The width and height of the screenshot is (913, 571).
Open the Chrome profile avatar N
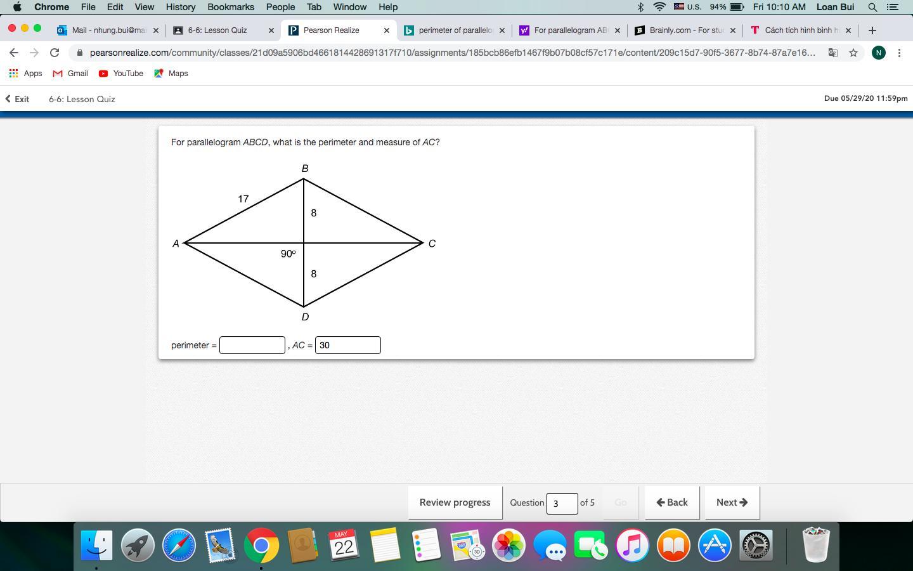[878, 53]
